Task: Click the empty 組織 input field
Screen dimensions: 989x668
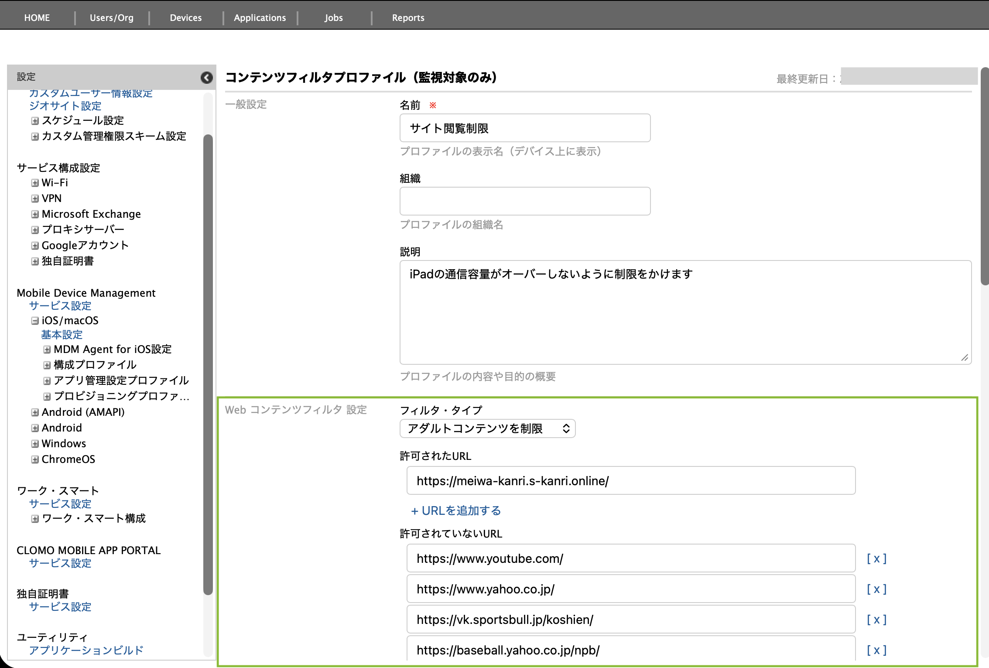Action: pos(525,201)
